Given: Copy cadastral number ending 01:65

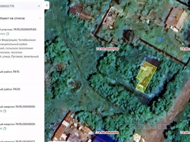Looking at the screenshot, I should tap(7, 34).
